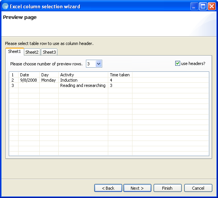This screenshot has height=198, width=218.
Task: Open the preview rows number dropdown
Action: (x=98, y=64)
